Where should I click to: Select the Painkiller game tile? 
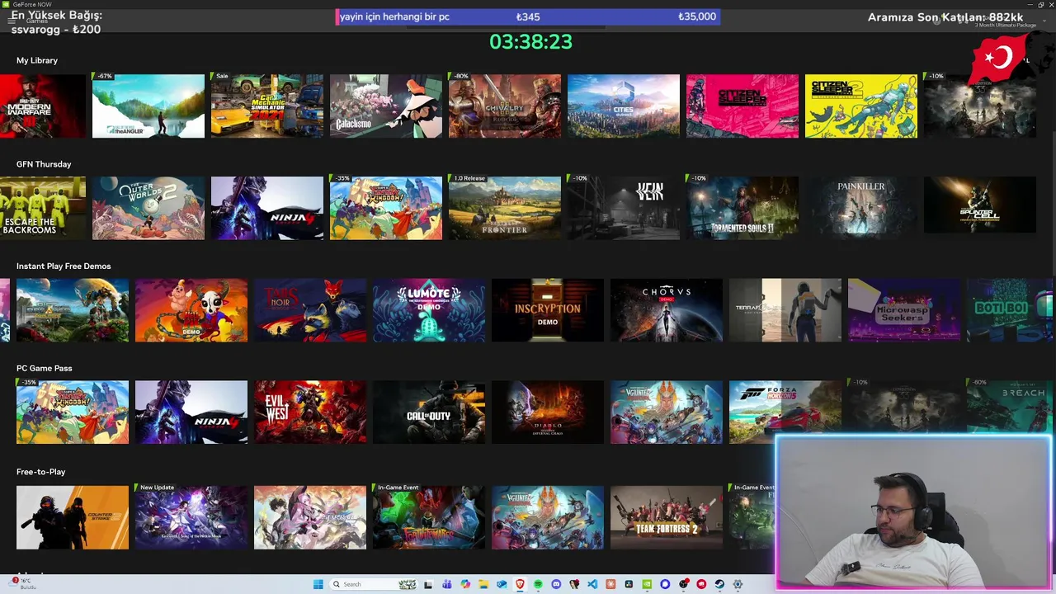tap(861, 208)
